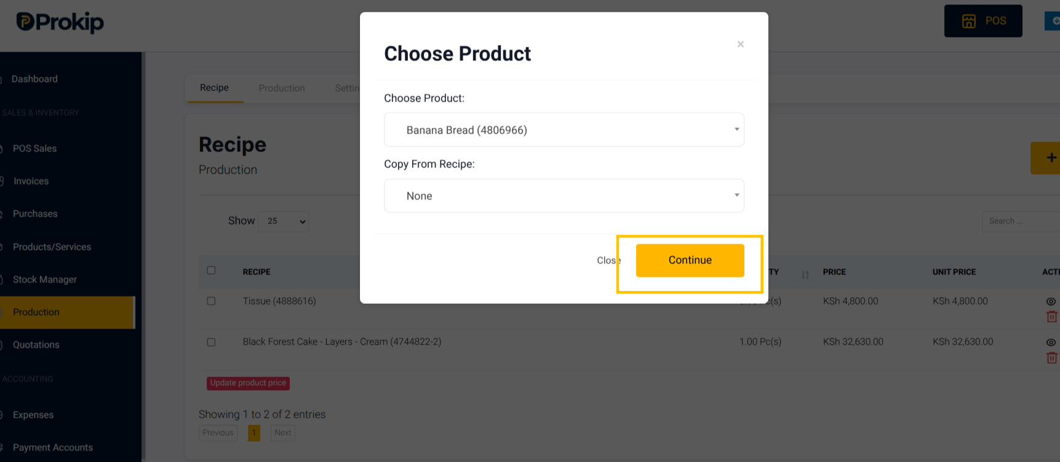
Task: Close the Choose Product dialog with X
Action: (x=741, y=44)
